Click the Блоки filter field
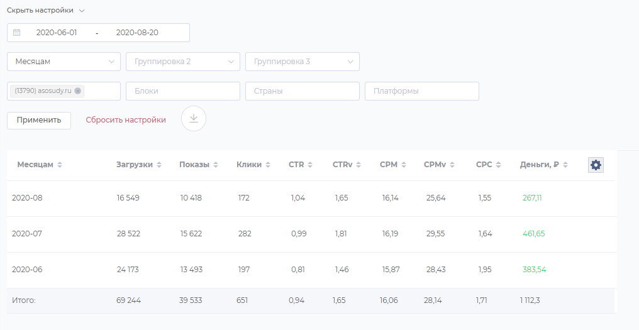Screen dimensions: 639x330 pos(183,91)
